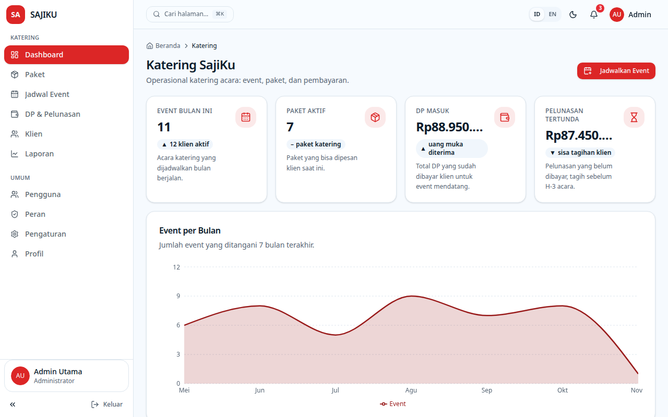This screenshot has height=417, width=668.
Task: Click the search magnifier icon
Action: click(157, 14)
